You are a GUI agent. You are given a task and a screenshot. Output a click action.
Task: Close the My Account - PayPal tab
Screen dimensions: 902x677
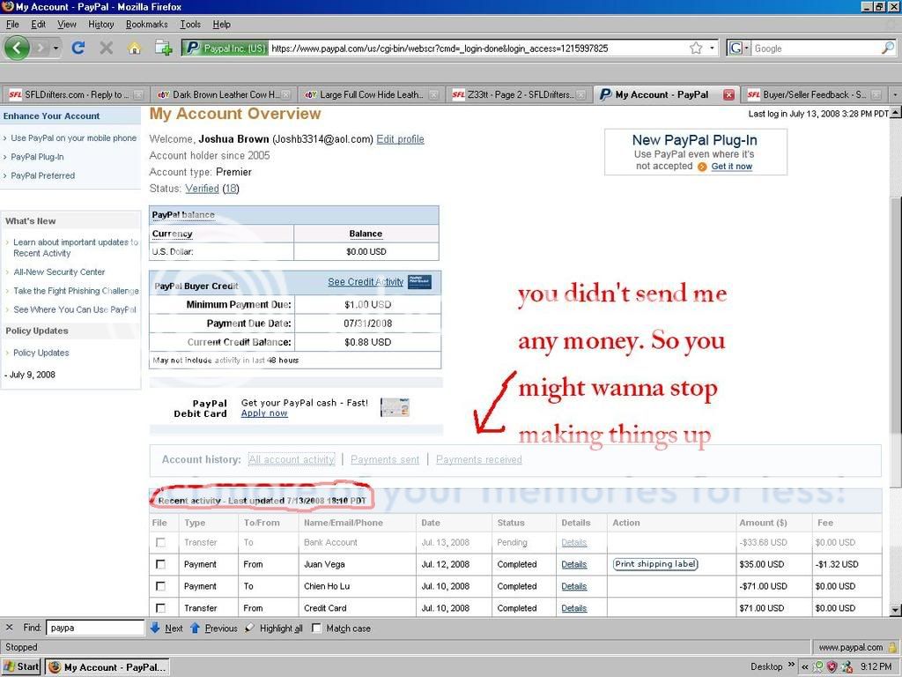(728, 94)
